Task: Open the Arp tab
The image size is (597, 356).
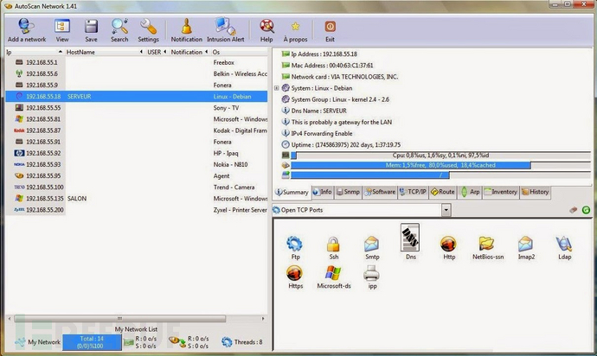Action: pyautogui.click(x=470, y=192)
